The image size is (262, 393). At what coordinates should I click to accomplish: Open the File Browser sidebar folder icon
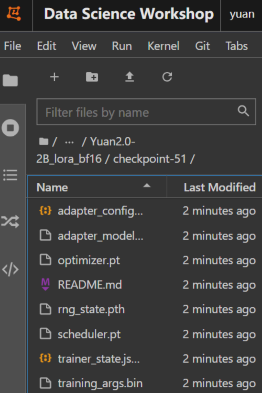[10, 80]
